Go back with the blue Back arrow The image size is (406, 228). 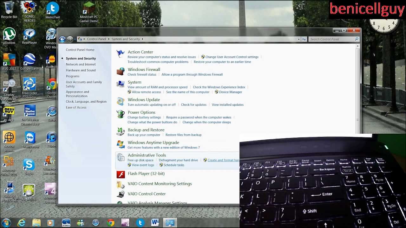click(x=62, y=39)
